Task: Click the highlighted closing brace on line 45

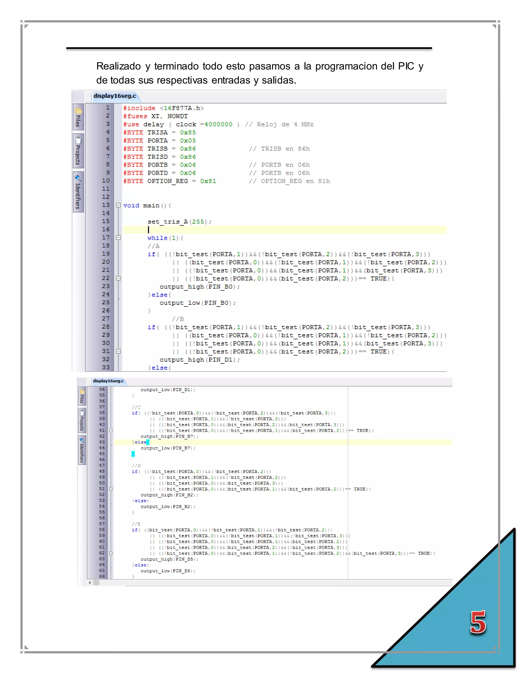Action: pos(133,454)
